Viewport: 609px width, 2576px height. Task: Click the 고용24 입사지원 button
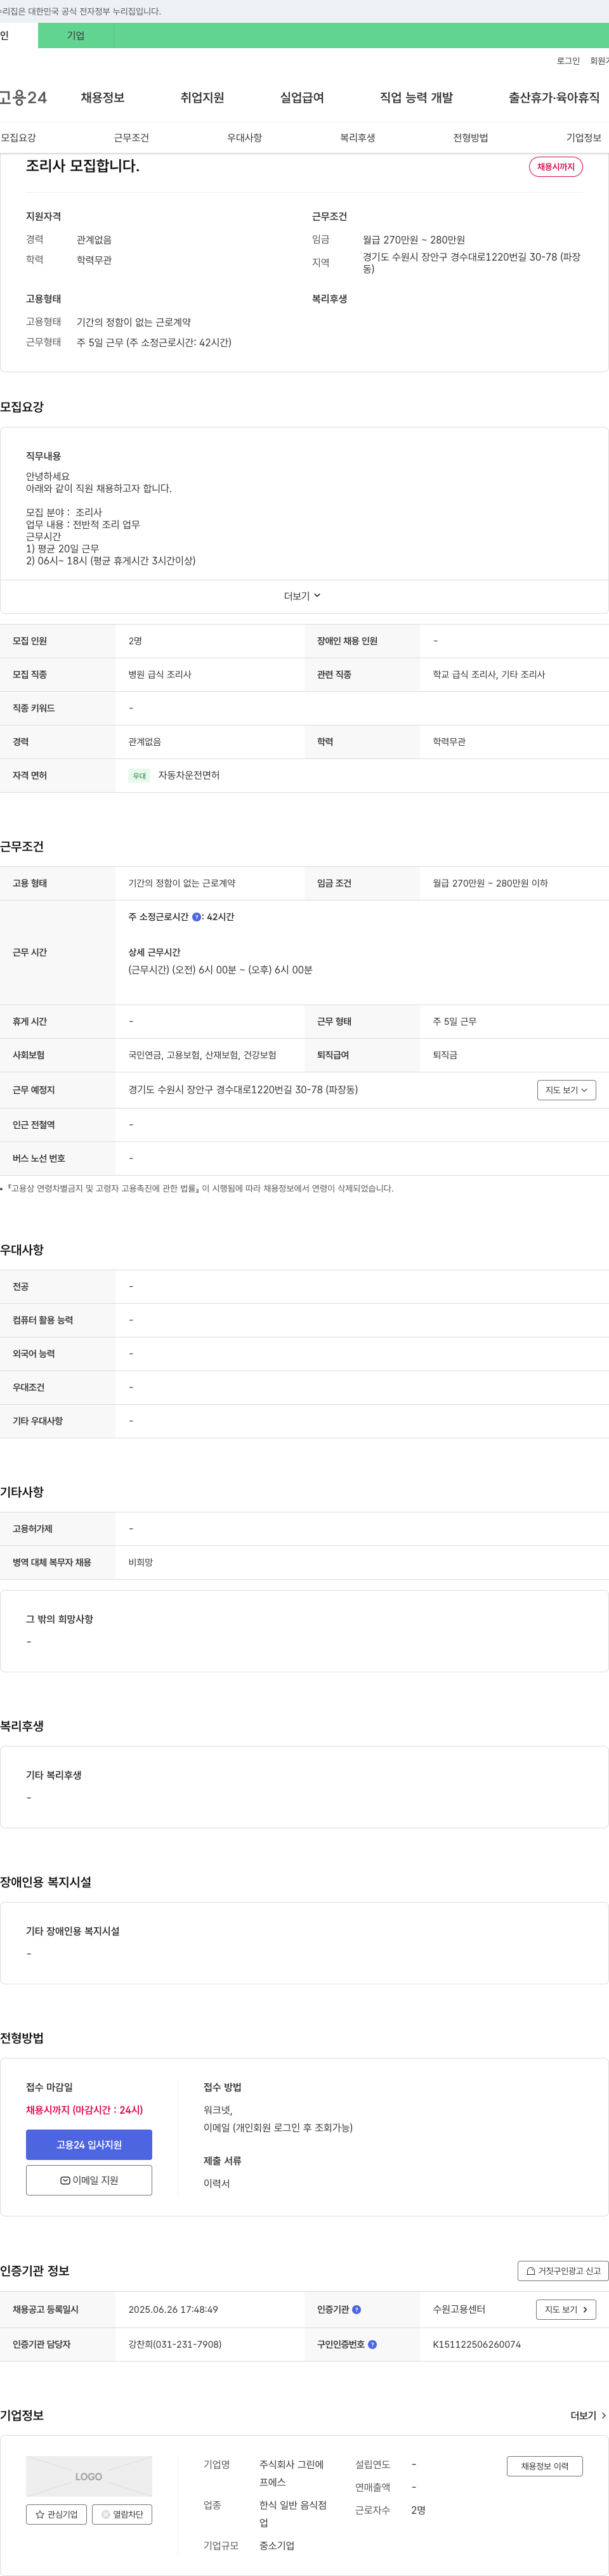tap(89, 2145)
